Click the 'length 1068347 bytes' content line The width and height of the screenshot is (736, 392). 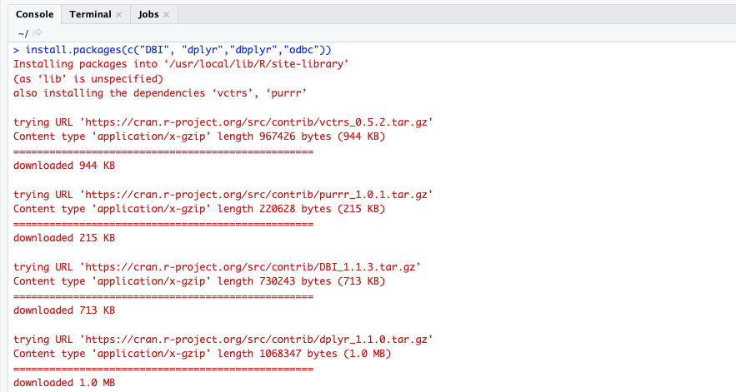tap(203, 354)
